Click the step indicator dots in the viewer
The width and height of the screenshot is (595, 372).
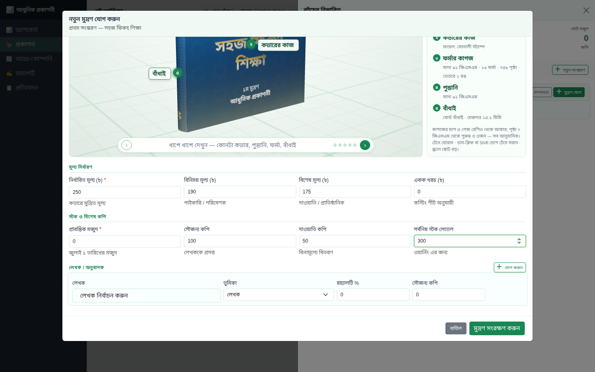click(x=345, y=145)
